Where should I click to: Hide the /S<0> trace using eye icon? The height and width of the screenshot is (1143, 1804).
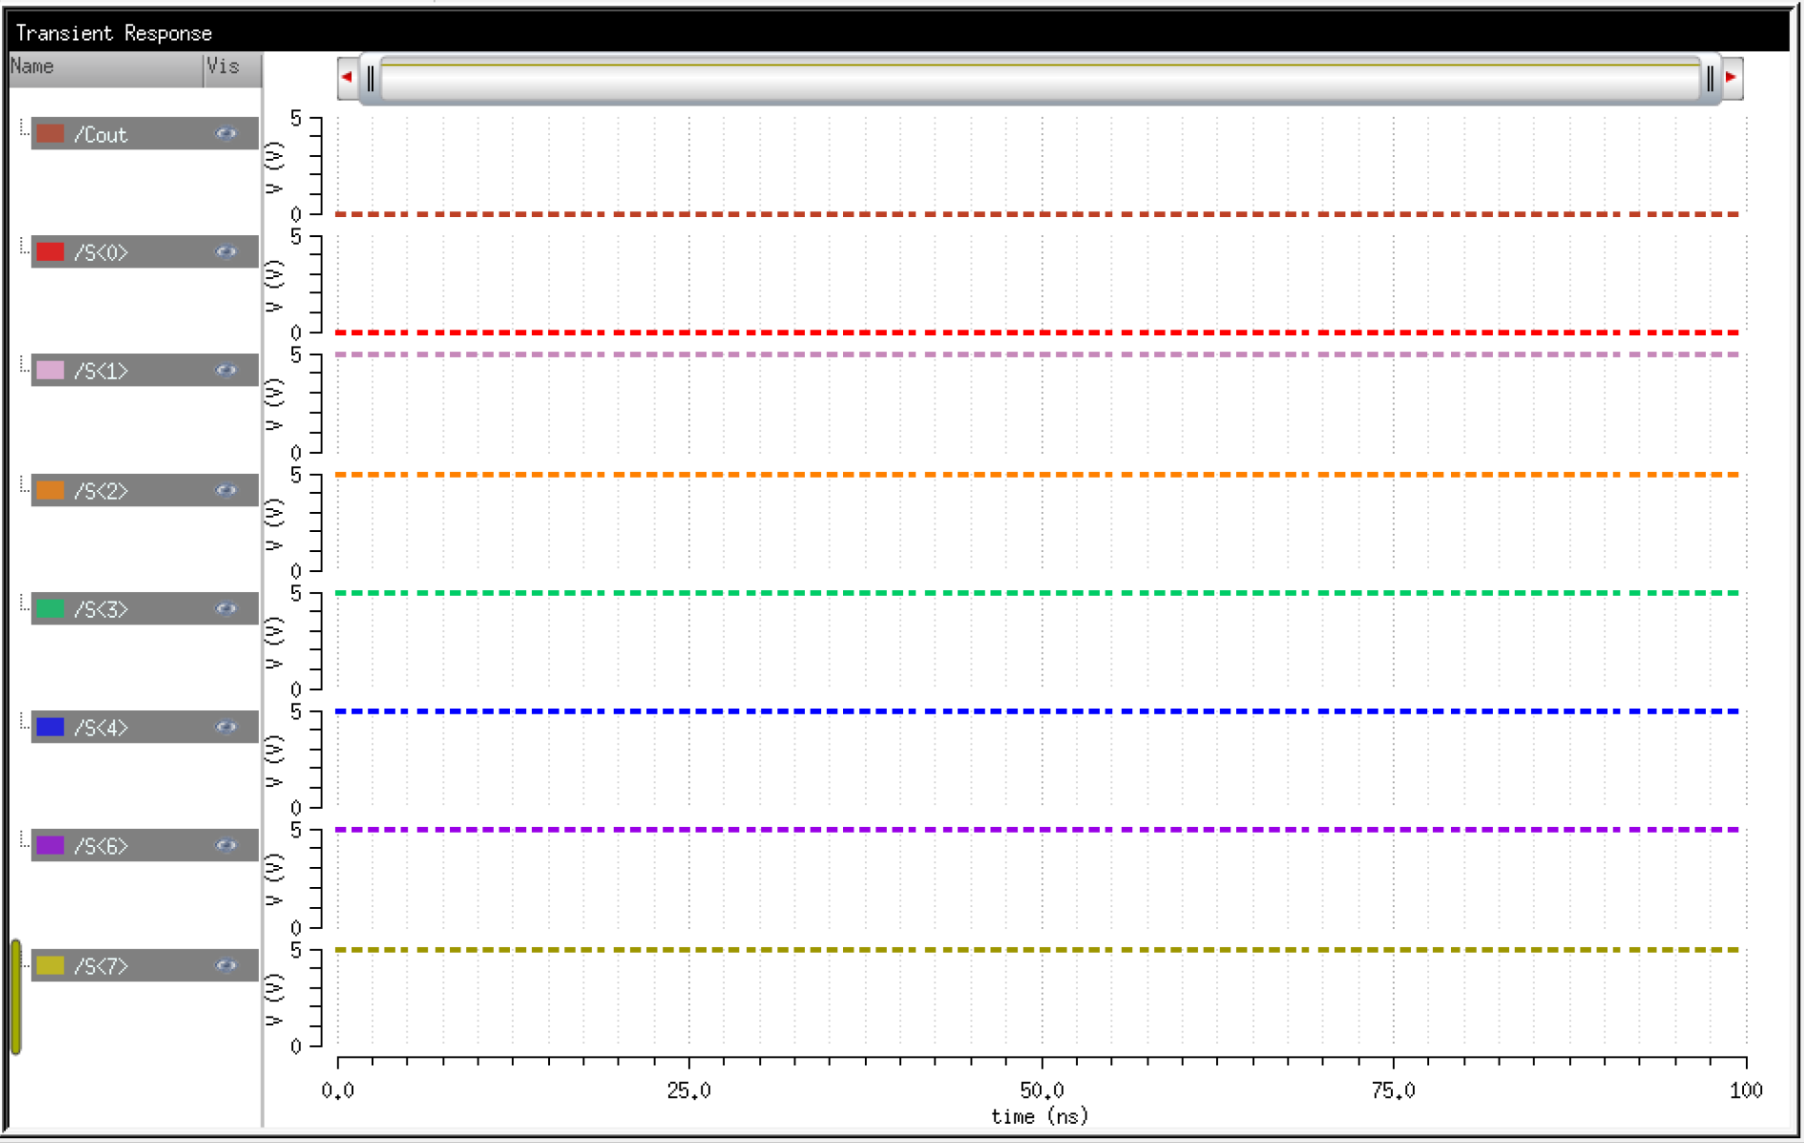(x=225, y=252)
